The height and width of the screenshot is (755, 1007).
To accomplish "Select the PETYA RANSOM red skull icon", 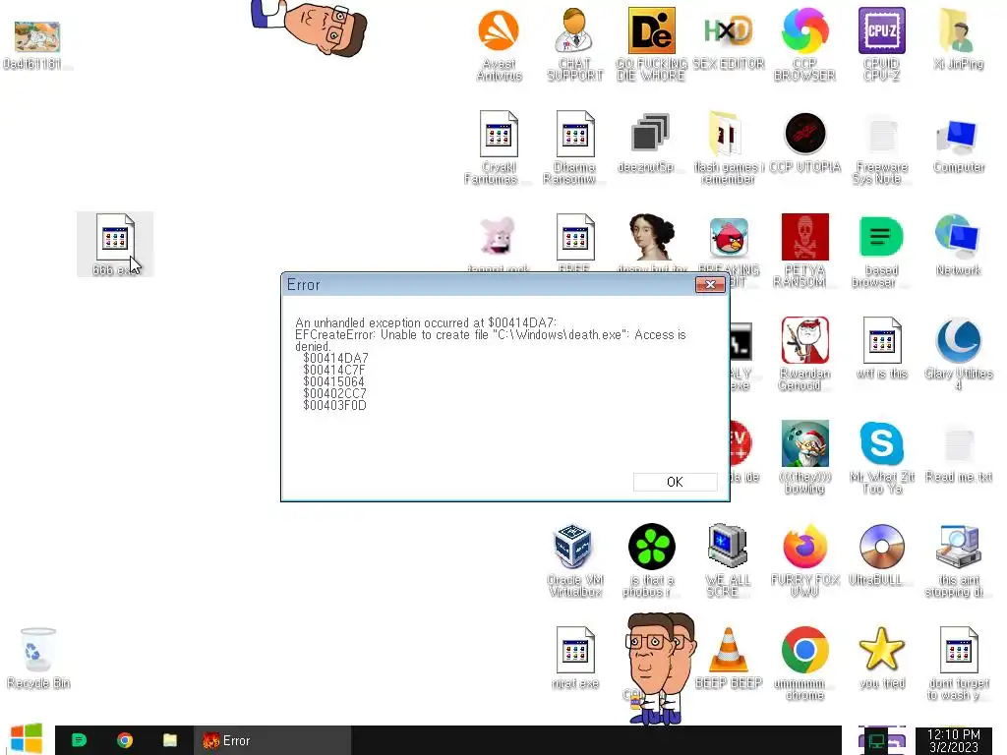I will (804, 251).
